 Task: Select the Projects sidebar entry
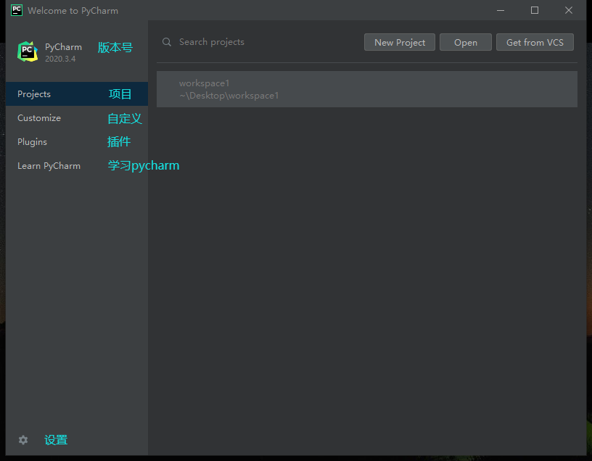click(x=33, y=94)
